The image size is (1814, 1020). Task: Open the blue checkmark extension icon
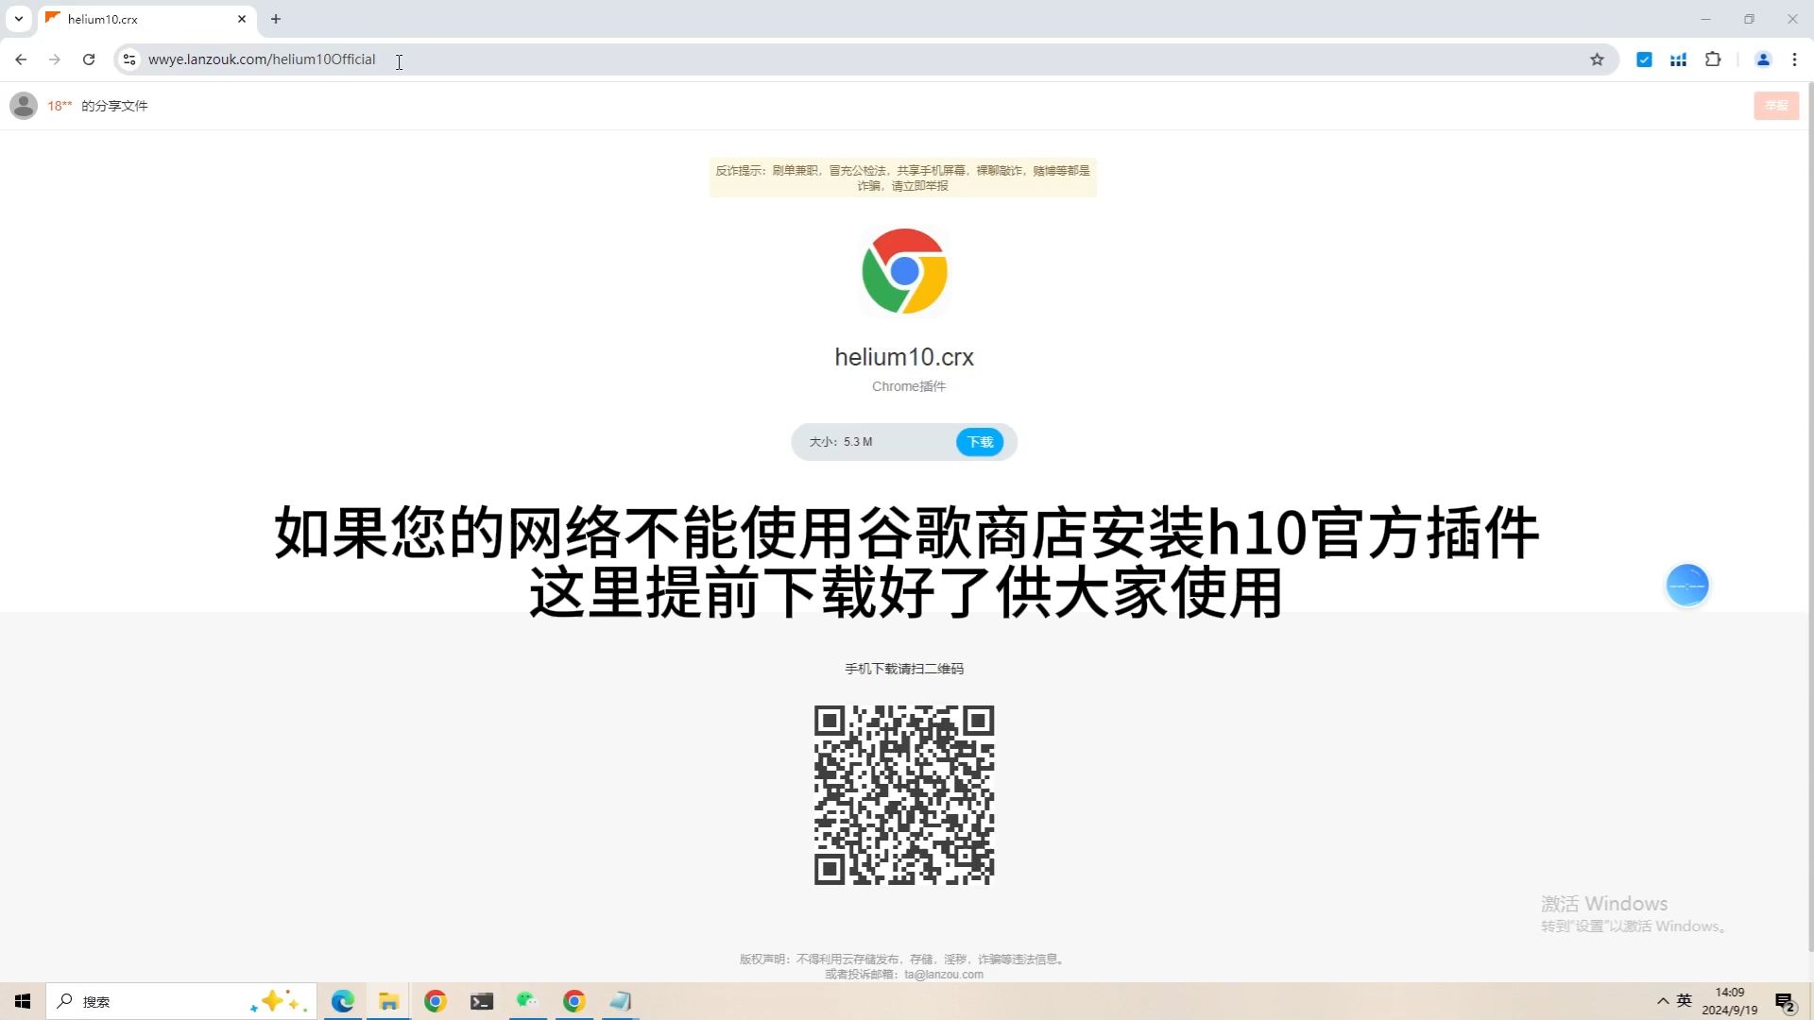pos(1644,59)
